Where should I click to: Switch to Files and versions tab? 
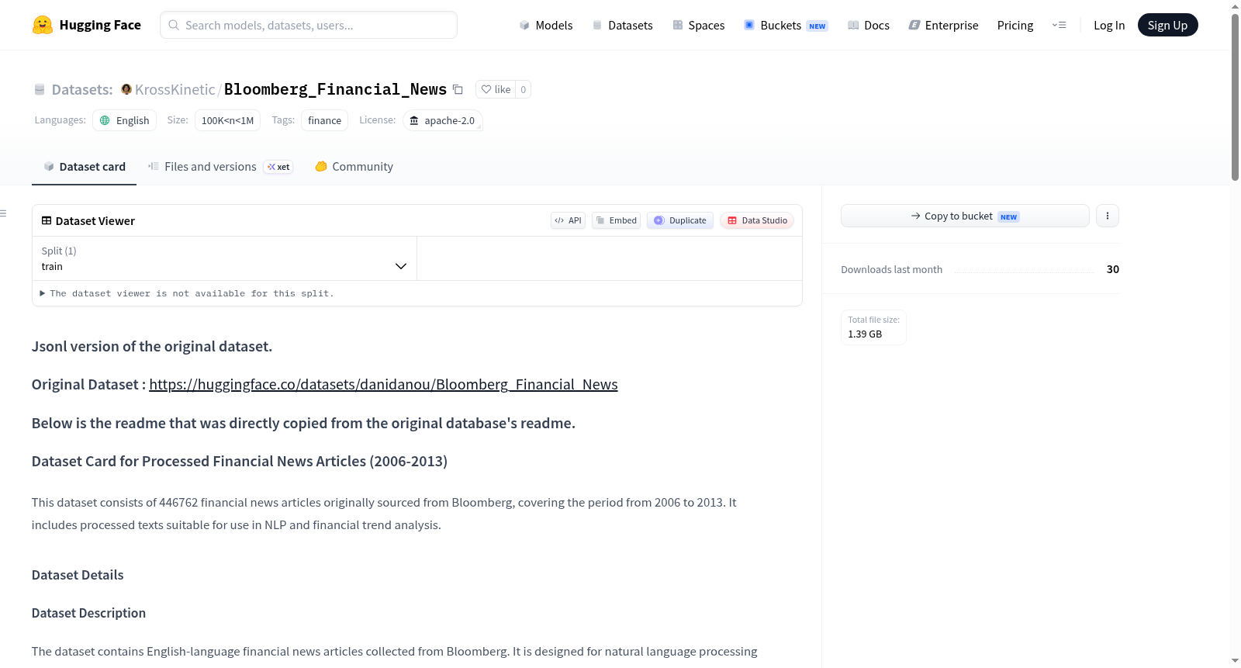pos(220,167)
